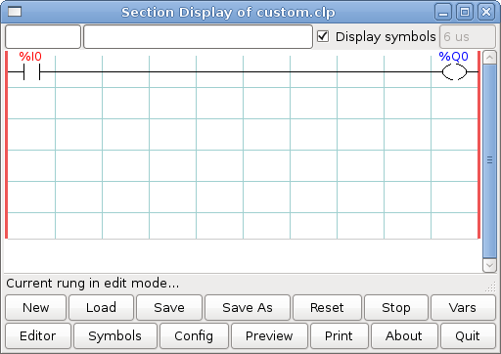Close the Section Display window

(x=486, y=13)
